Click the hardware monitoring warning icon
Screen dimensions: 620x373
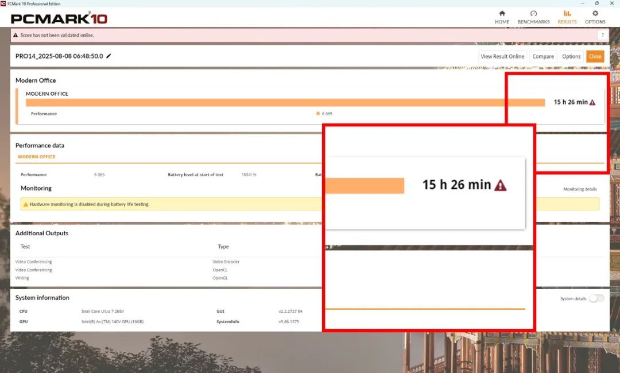[x=26, y=204]
